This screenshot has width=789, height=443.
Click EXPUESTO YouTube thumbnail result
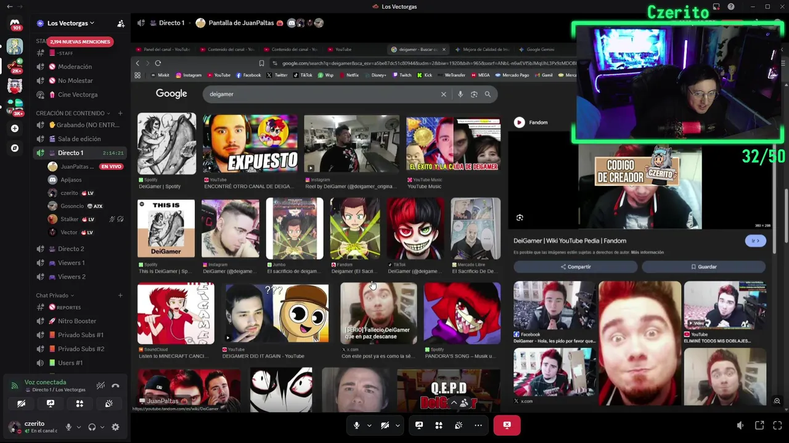click(x=250, y=143)
